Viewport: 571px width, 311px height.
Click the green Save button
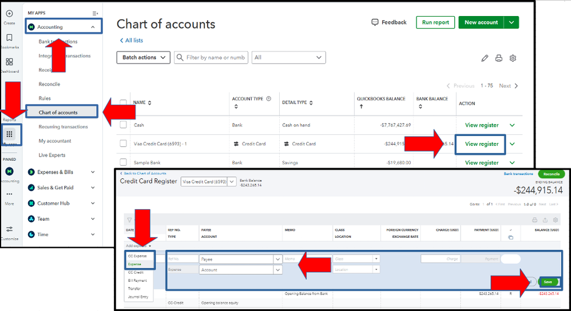pos(548,282)
